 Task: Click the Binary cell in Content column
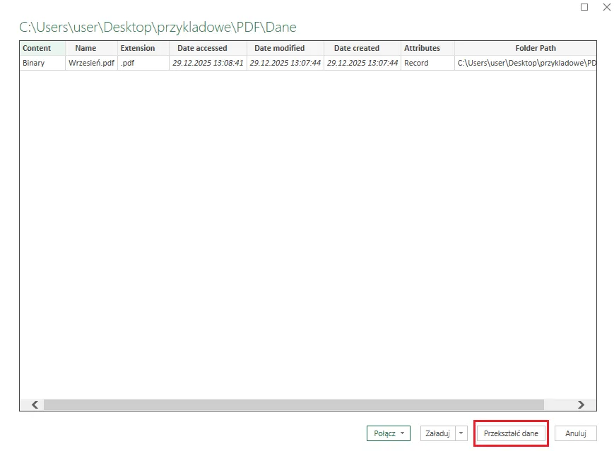pos(33,63)
